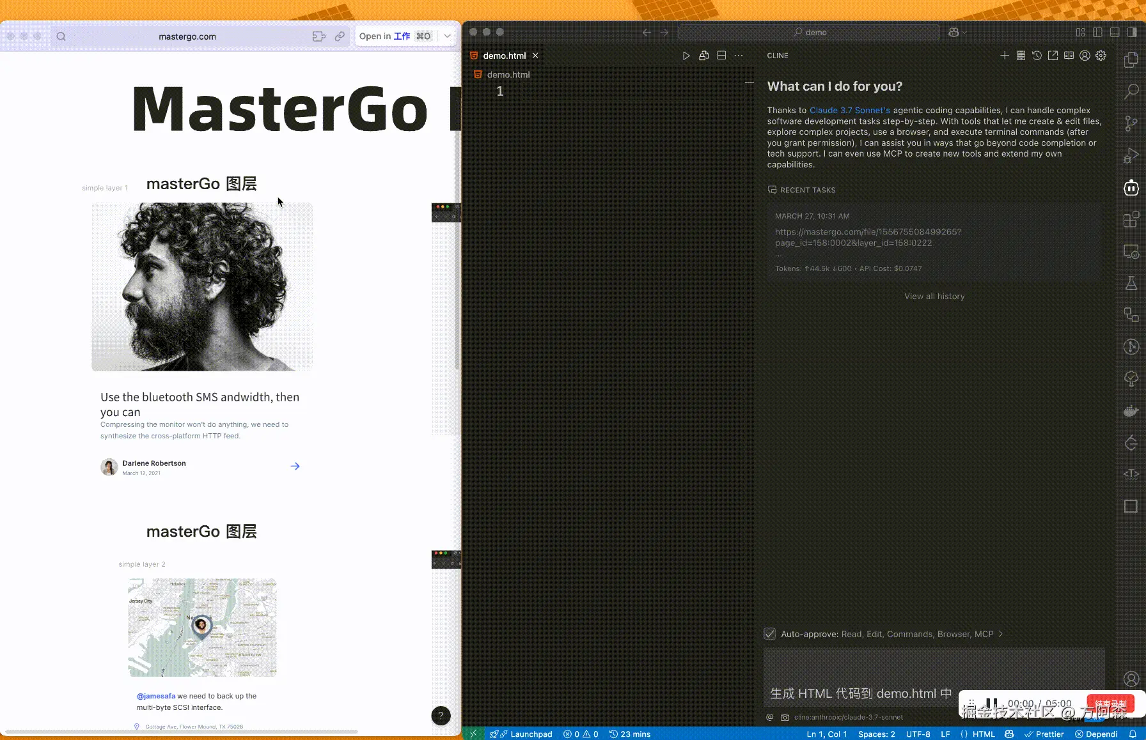Switch to the demo.html editor tab
The width and height of the screenshot is (1146, 740).
pos(504,56)
